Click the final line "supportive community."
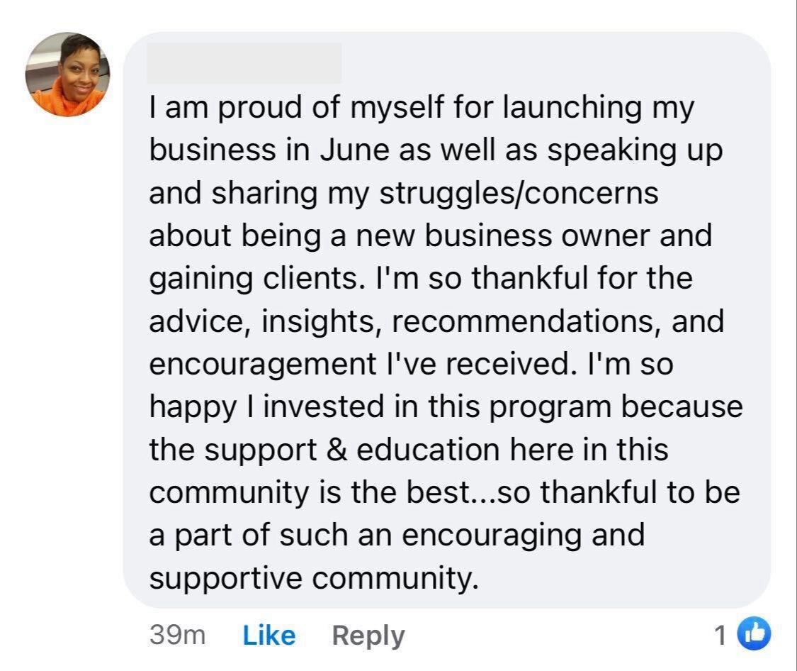Screen dimensions: 797x671 click(310, 579)
